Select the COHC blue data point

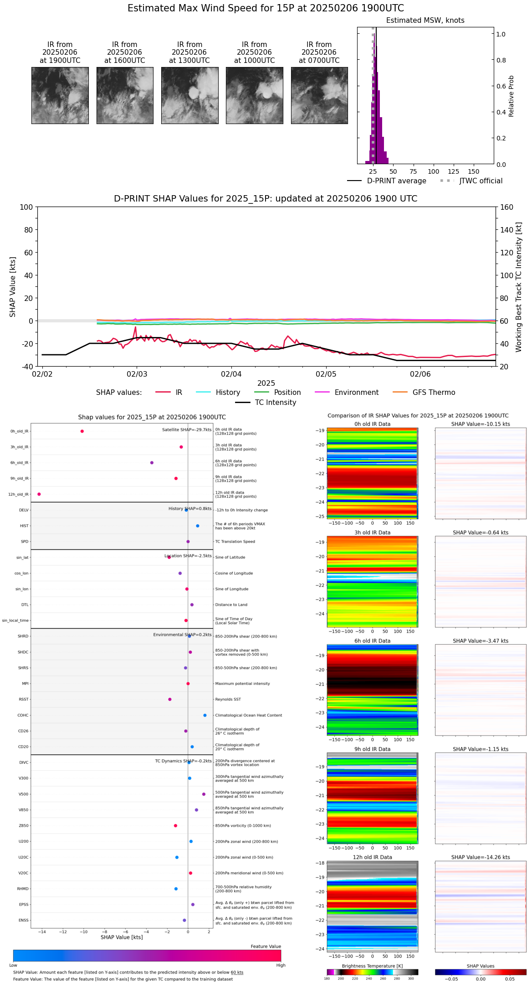tap(205, 715)
